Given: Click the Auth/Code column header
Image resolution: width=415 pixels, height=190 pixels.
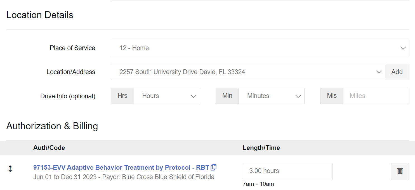Looking at the screenshot, I should coord(49,148).
